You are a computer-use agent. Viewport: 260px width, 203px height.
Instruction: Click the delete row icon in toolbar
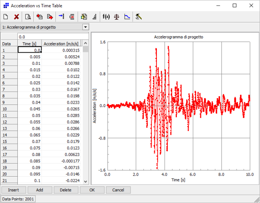(x=72, y=17)
